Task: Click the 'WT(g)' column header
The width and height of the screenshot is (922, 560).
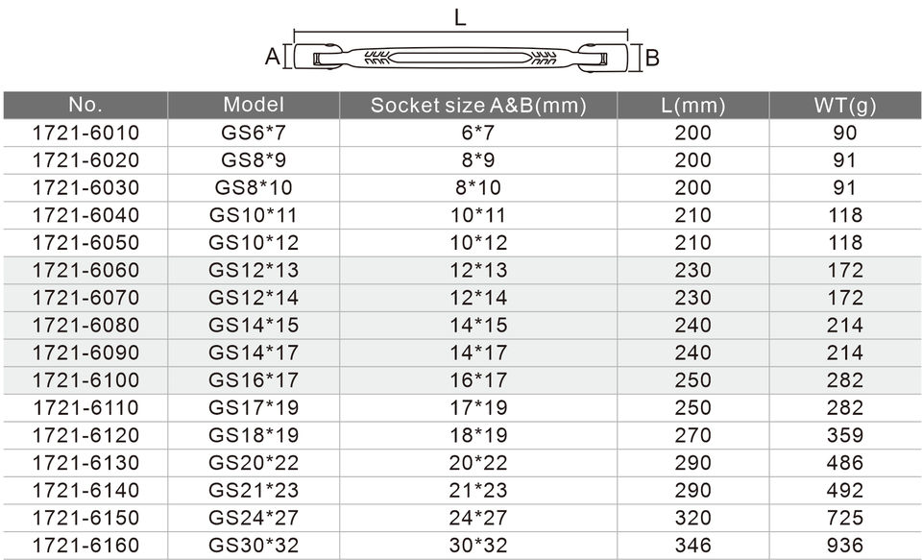Action: [845, 106]
